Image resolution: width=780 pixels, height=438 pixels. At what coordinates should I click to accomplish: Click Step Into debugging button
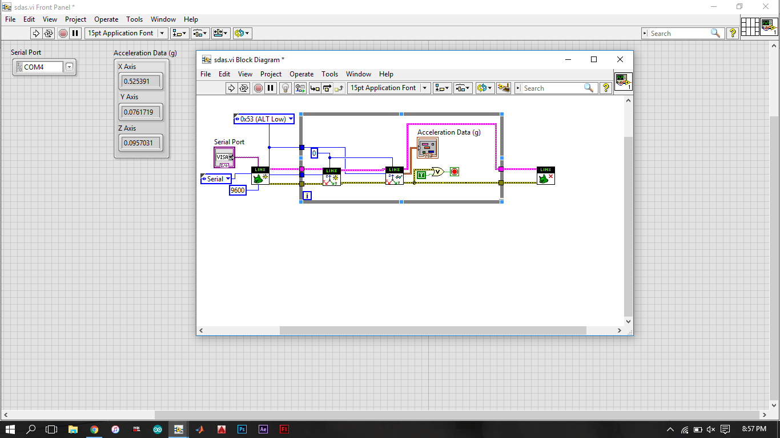315,88
